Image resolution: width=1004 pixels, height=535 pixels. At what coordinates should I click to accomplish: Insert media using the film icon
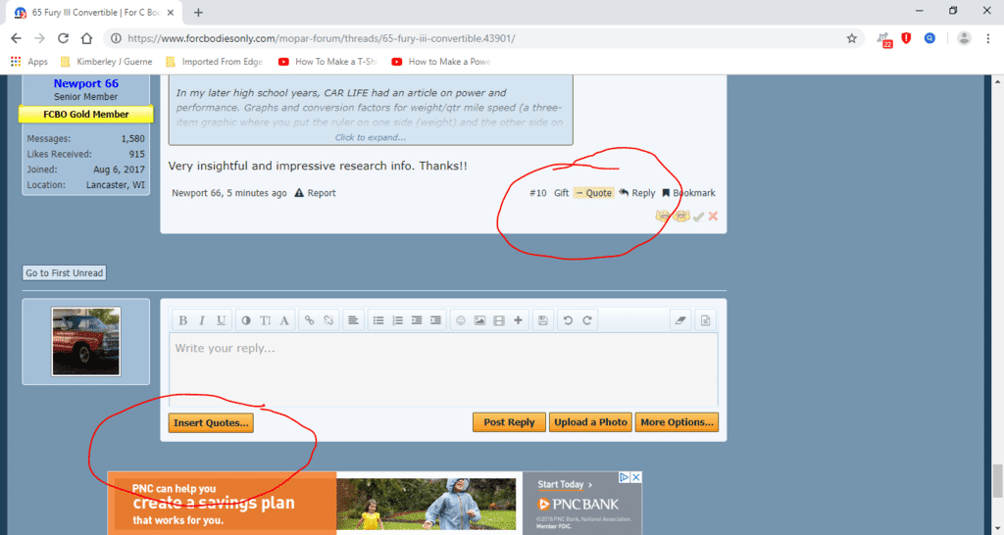(x=498, y=320)
